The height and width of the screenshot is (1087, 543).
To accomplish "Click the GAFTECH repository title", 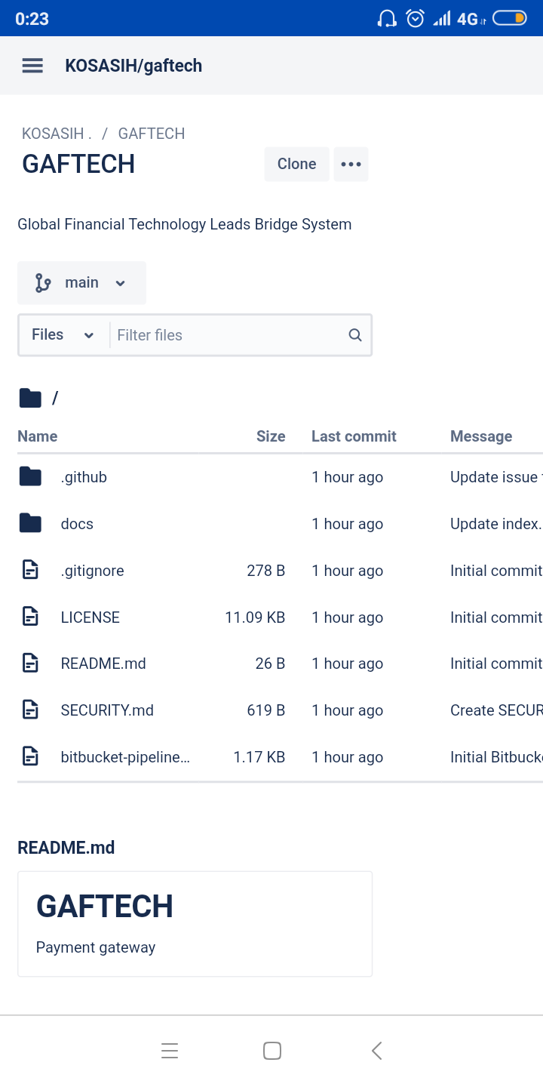I will [x=78, y=164].
